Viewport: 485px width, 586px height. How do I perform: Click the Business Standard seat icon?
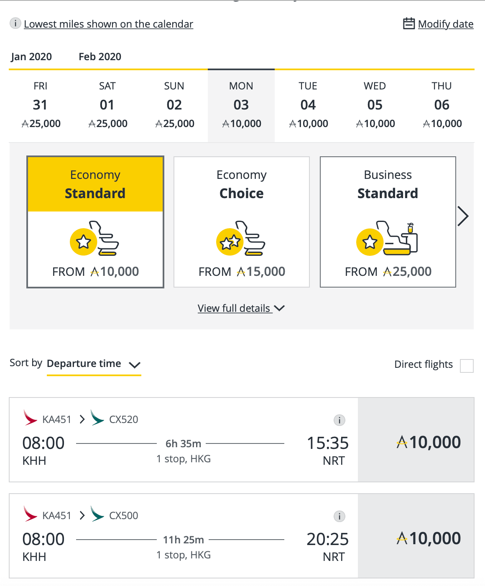coord(387,238)
